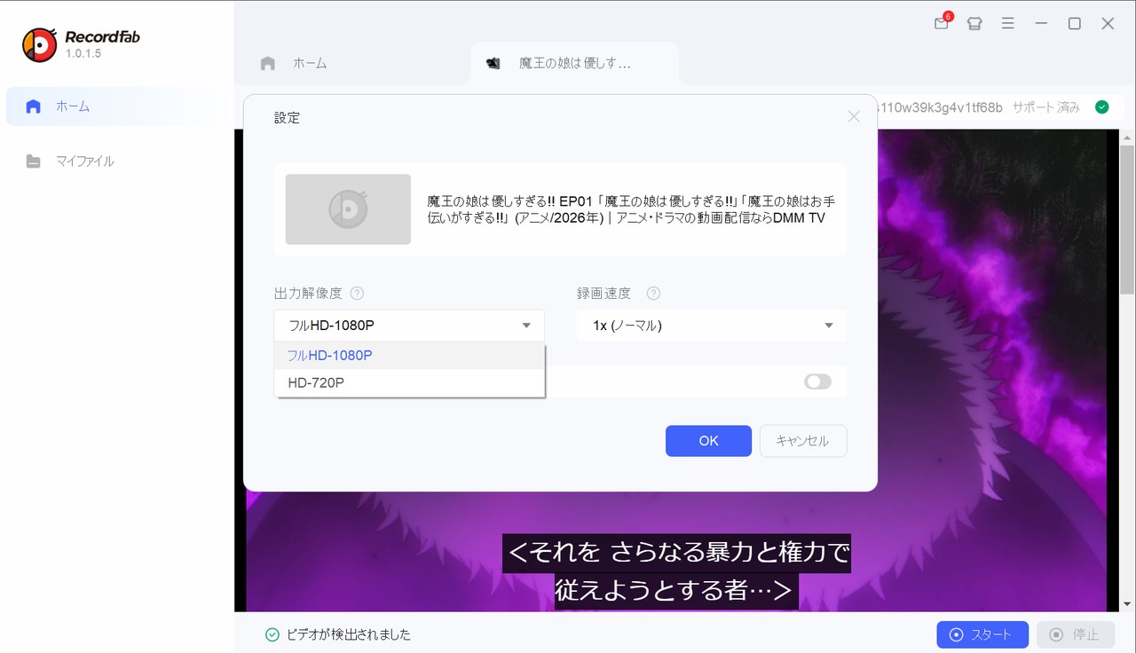Flip the toggle switch in the settings dialog

(x=816, y=382)
